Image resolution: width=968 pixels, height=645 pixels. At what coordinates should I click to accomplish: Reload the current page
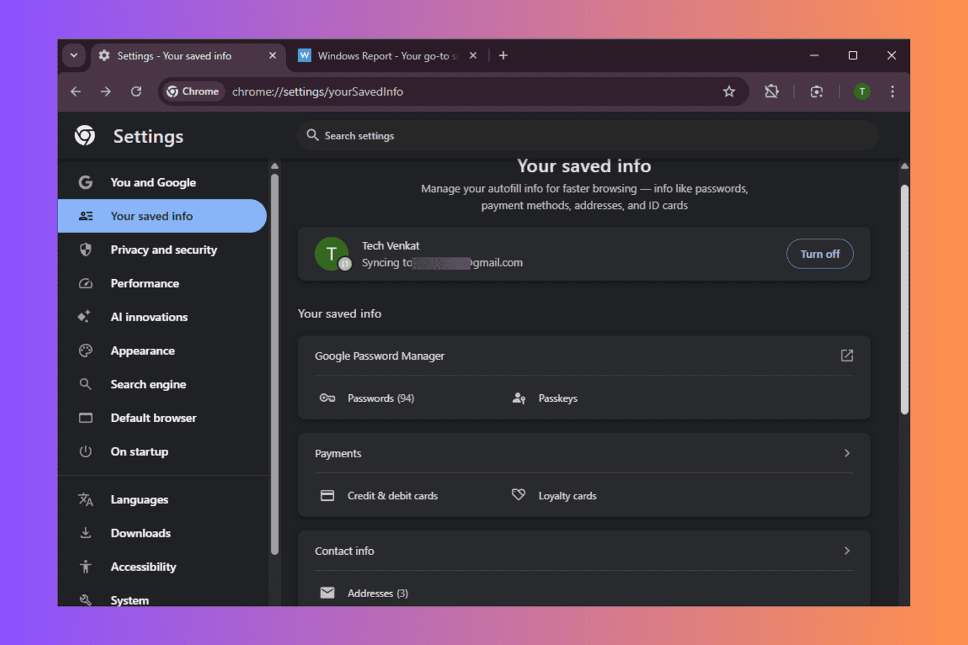point(136,92)
